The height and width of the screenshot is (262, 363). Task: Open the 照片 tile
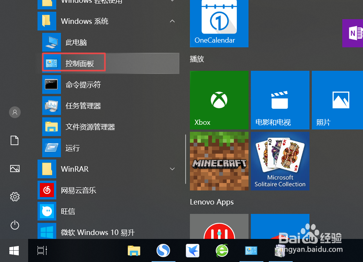click(337, 100)
